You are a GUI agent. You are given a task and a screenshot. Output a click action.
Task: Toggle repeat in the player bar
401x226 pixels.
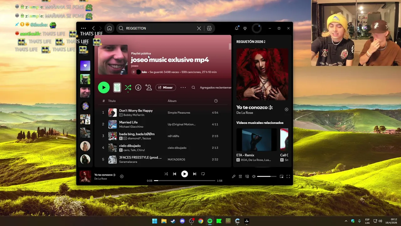203,174
